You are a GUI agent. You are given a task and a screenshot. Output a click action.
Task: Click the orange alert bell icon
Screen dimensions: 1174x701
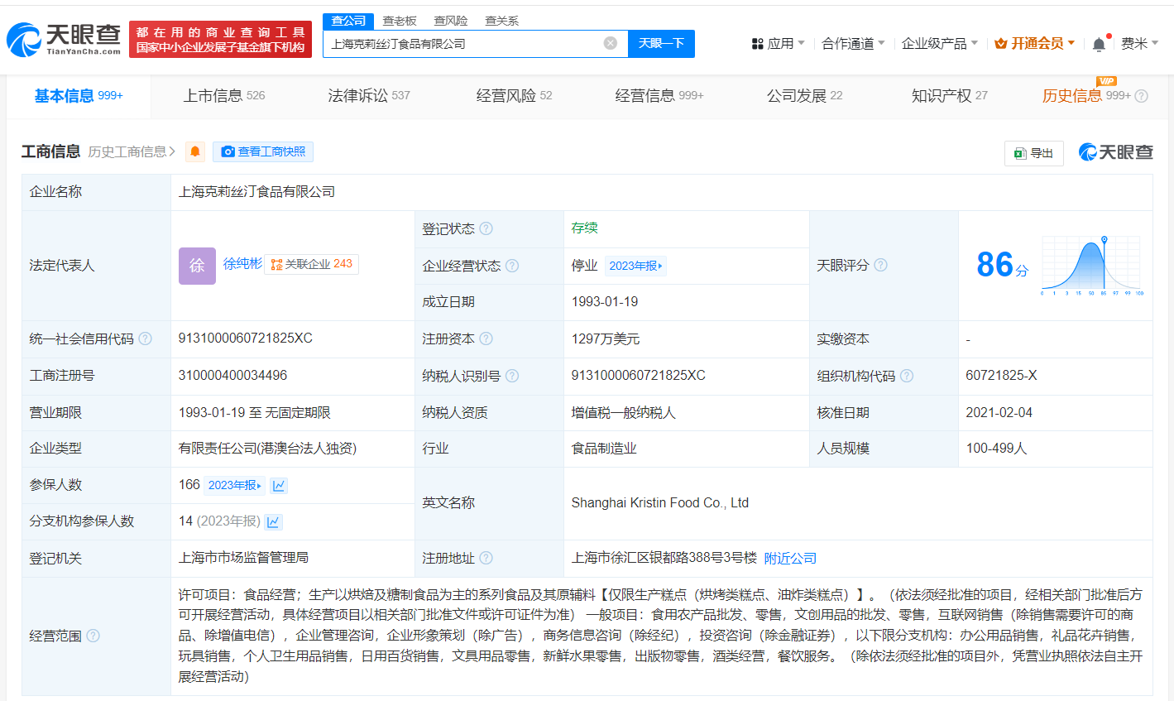[195, 151]
